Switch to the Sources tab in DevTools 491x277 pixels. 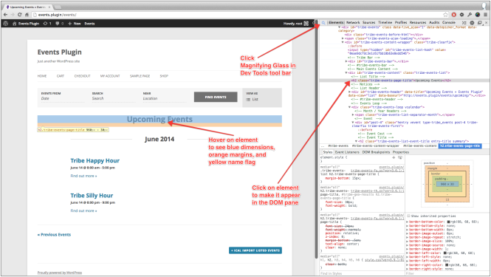pyautogui.click(x=369, y=23)
